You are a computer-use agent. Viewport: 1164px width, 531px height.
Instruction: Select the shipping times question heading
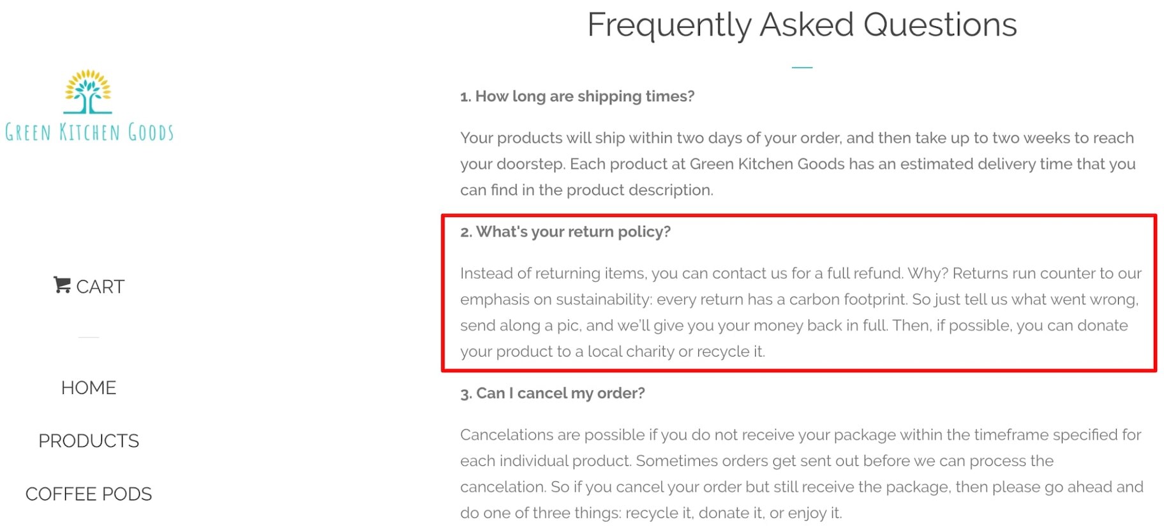[x=577, y=96]
